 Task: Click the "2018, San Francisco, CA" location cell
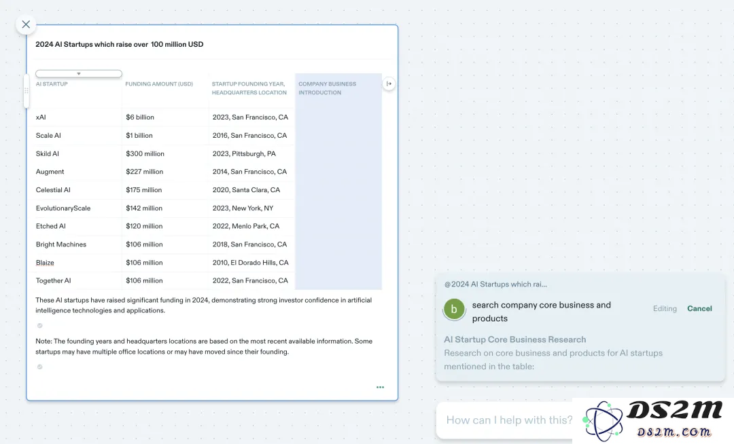[249, 244]
